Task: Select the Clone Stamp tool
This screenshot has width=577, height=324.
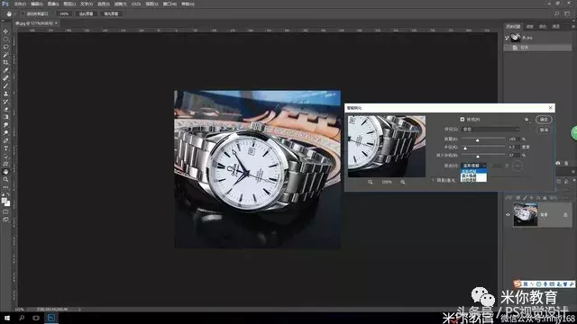Action: pyautogui.click(x=5, y=94)
